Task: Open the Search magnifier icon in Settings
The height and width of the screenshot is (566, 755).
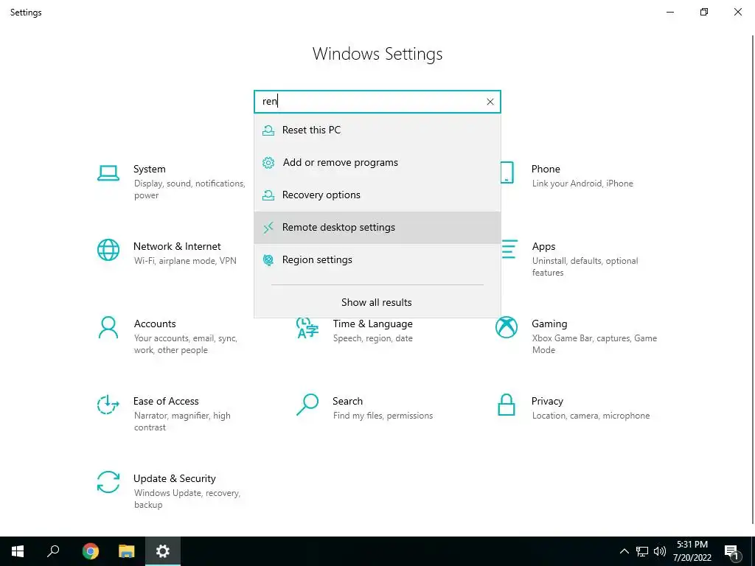Action: (307, 405)
